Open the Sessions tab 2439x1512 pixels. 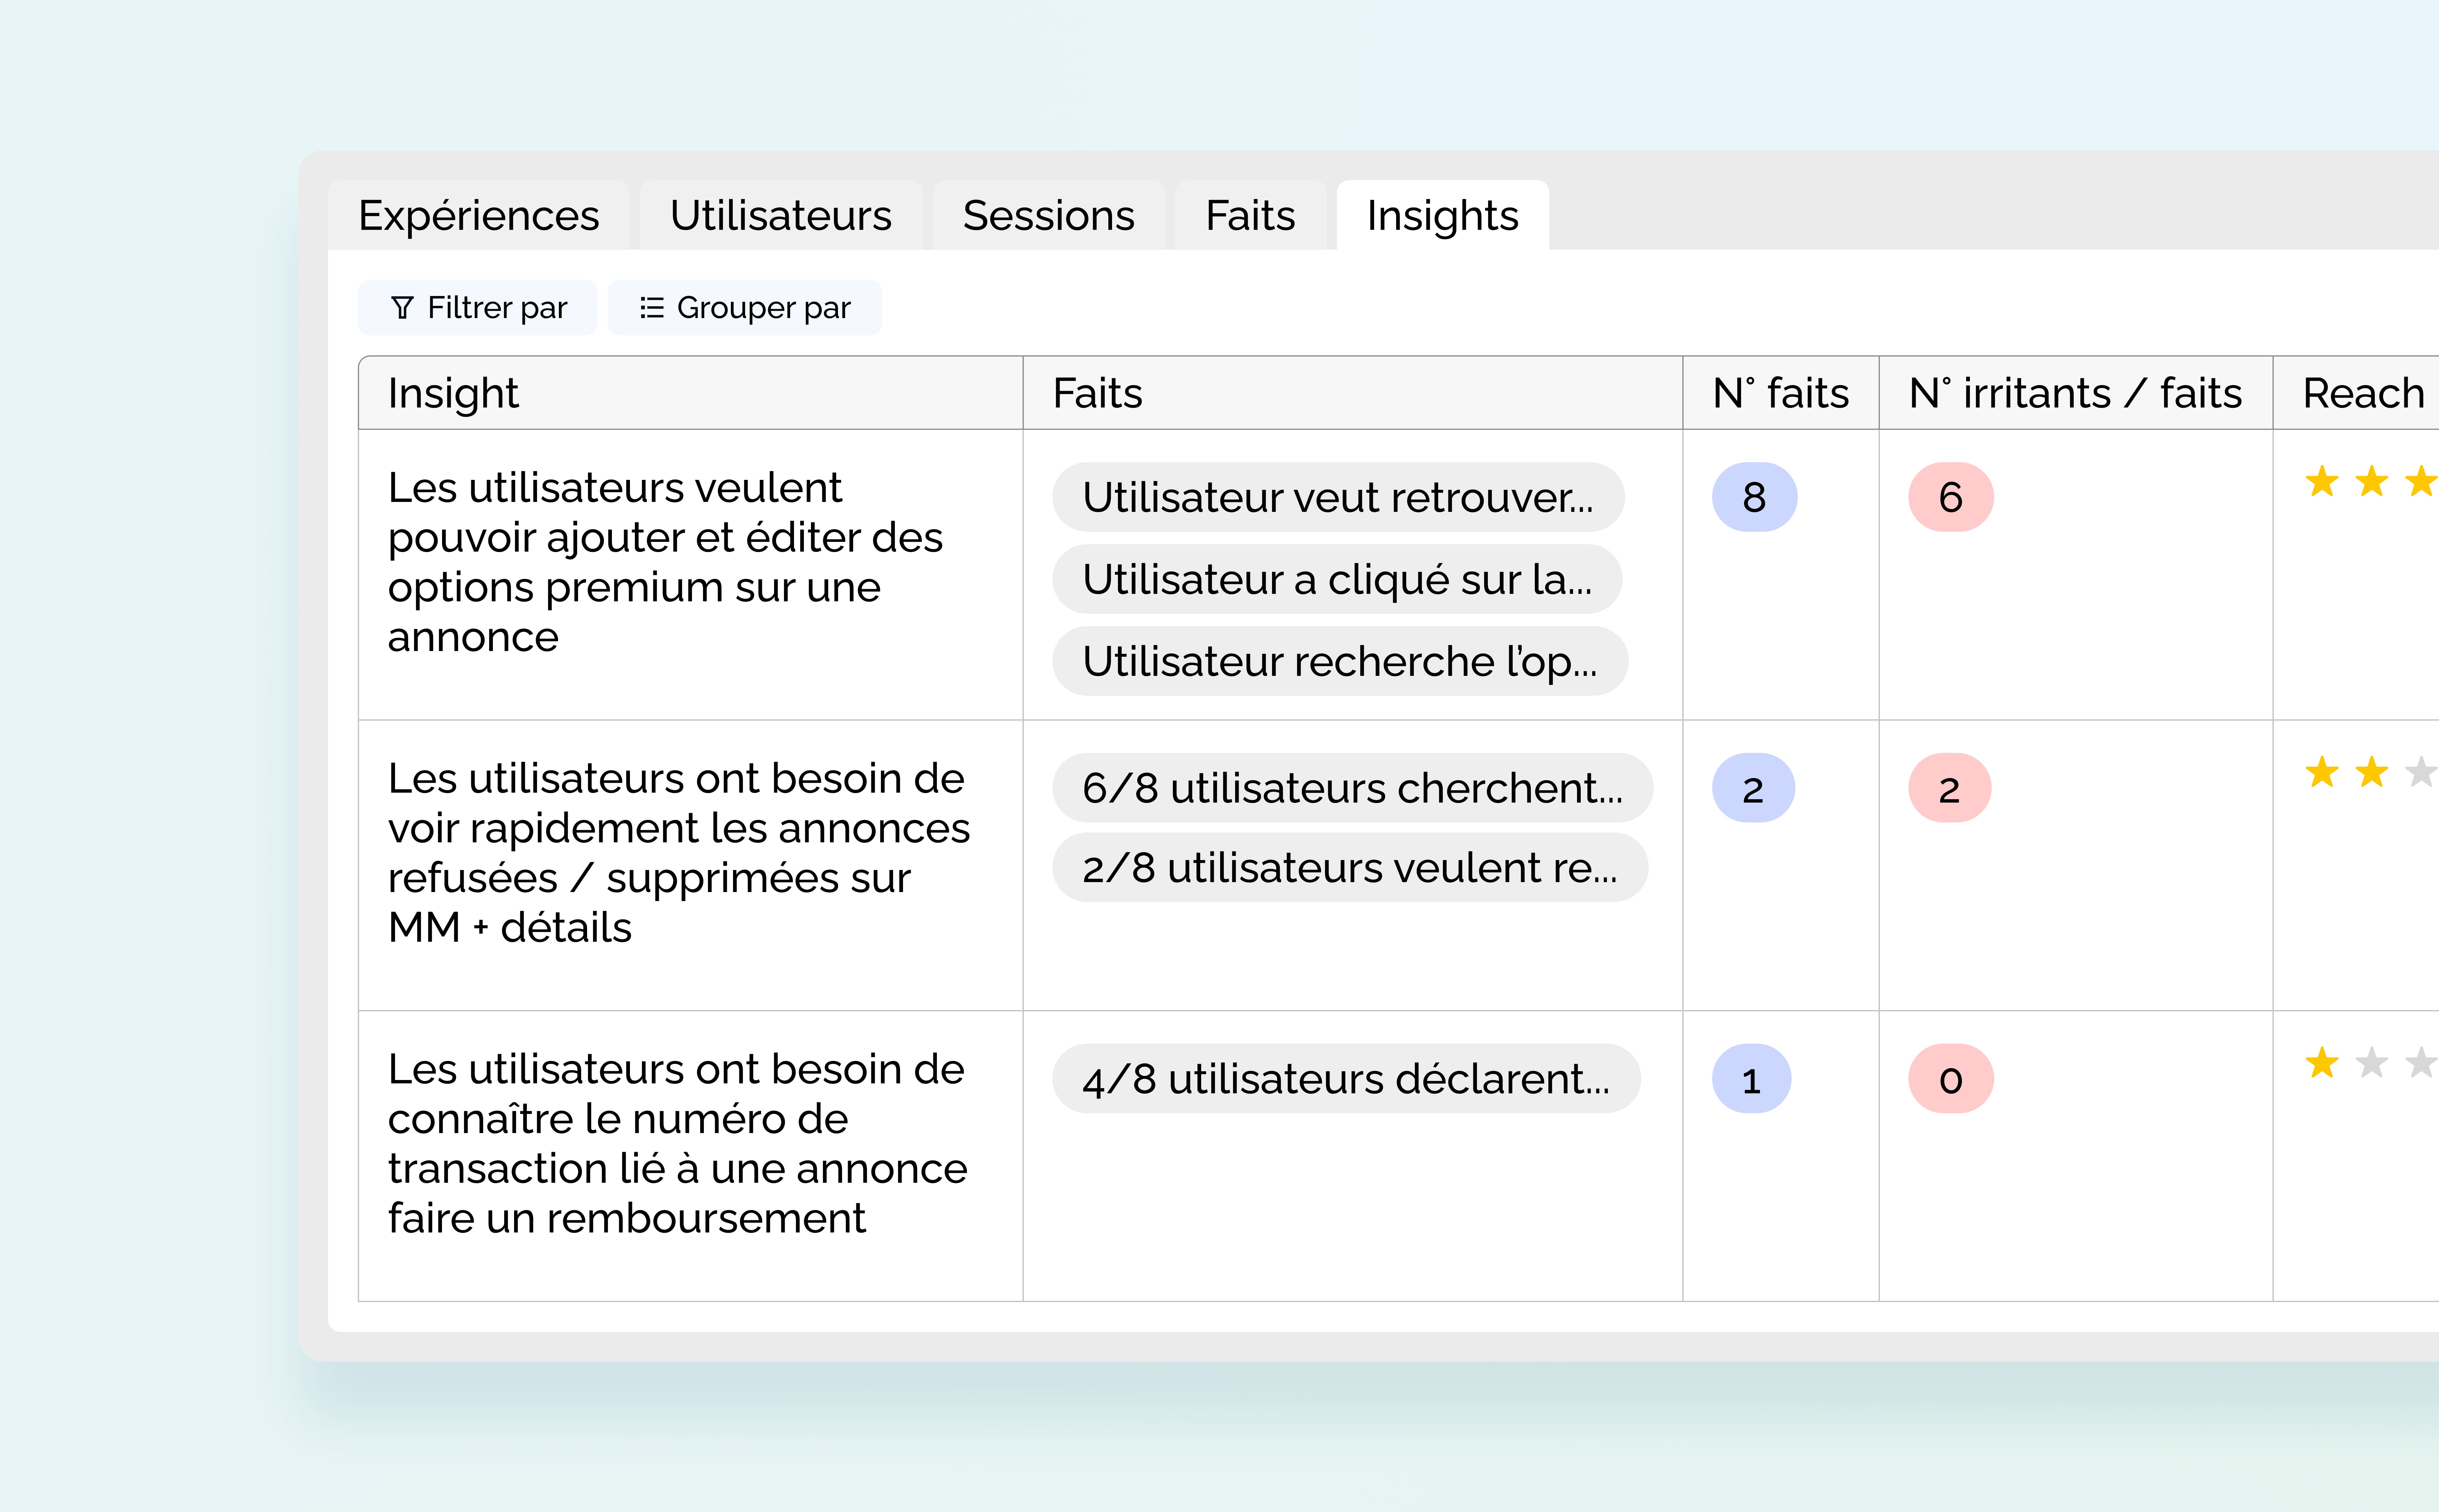(1049, 215)
